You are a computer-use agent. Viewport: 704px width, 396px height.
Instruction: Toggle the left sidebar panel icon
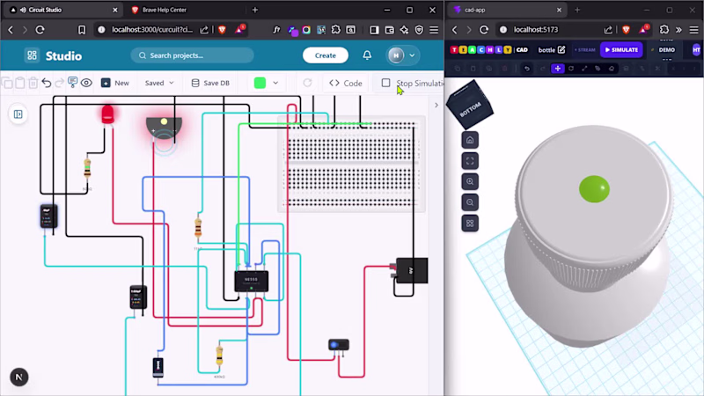point(18,114)
